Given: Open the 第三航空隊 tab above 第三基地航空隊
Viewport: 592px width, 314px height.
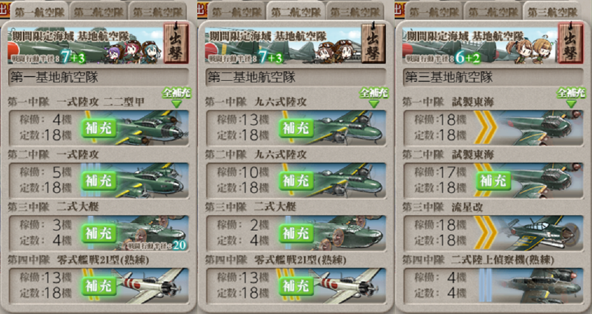Looking at the screenshot, I should 553,12.
